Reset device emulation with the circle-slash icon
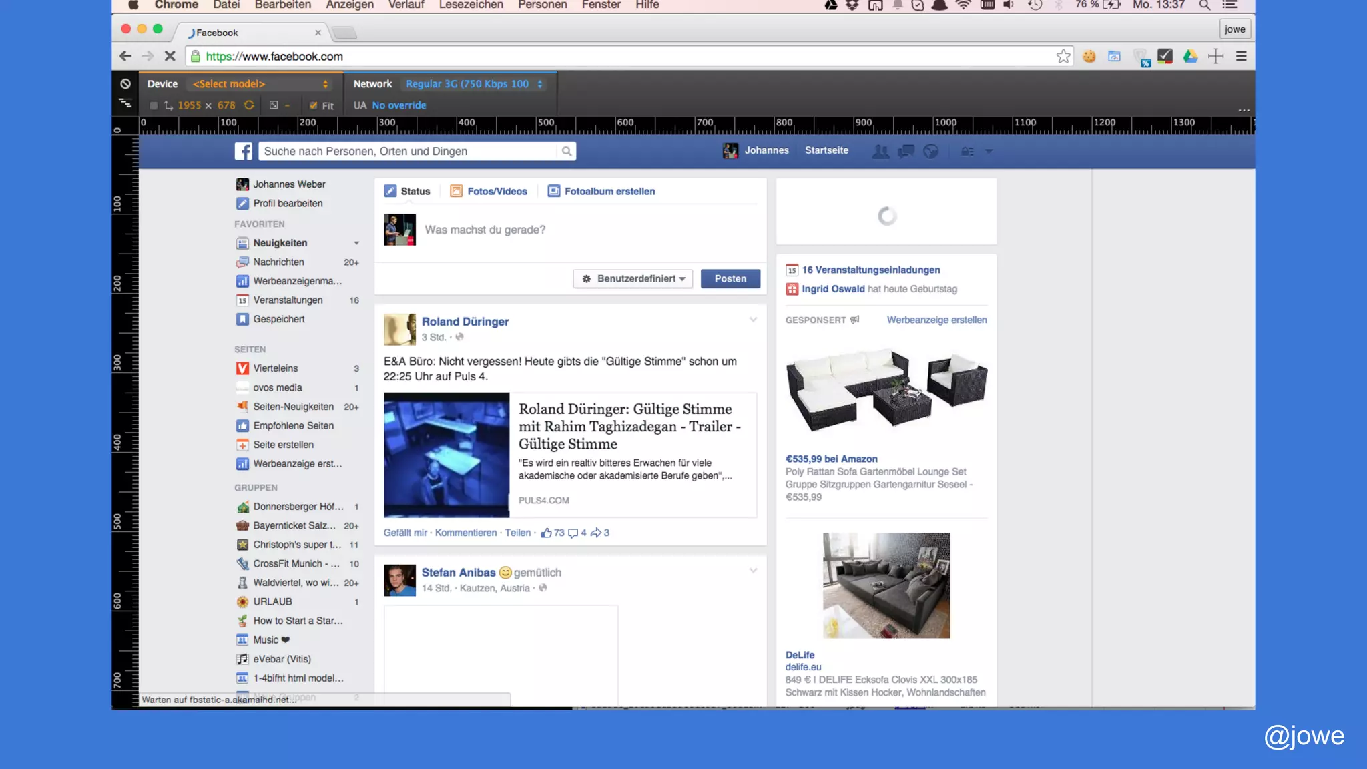The width and height of the screenshot is (1367, 769). (125, 84)
